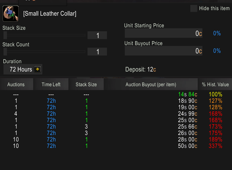Click the Stack Size slider handle
This screenshot has width=232, height=170.
(5, 35)
